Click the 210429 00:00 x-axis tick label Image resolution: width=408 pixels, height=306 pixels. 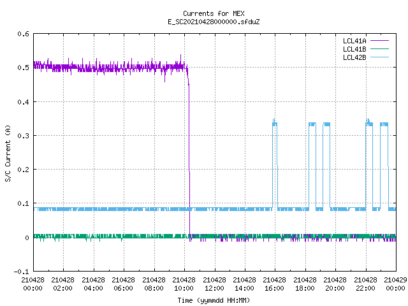pos(395,284)
